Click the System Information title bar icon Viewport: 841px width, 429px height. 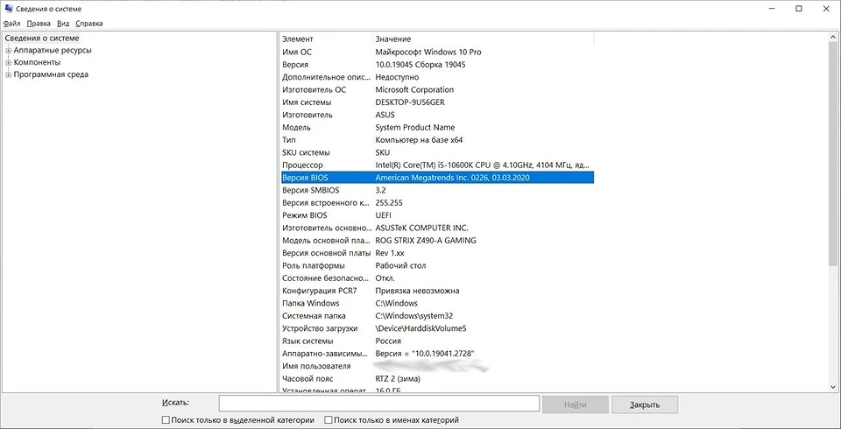(x=9, y=9)
